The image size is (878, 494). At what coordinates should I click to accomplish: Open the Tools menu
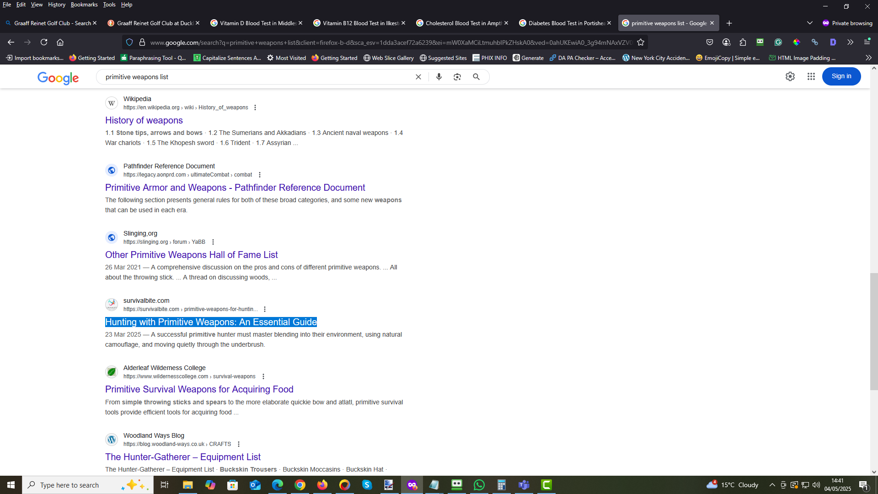tap(109, 5)
